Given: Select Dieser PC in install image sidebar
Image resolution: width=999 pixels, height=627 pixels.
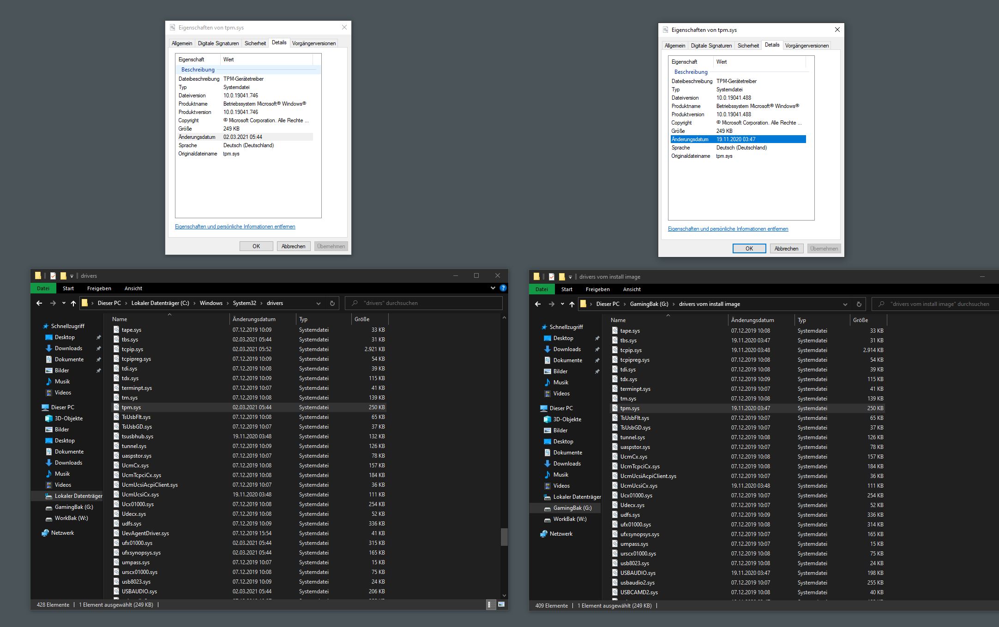Looking at the screenshot, I should click(x=561, y=408).
